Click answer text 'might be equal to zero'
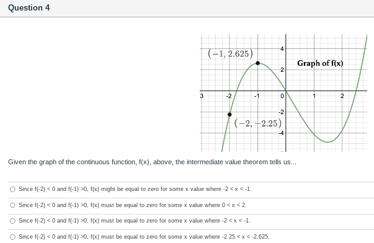 coord(135,189)
